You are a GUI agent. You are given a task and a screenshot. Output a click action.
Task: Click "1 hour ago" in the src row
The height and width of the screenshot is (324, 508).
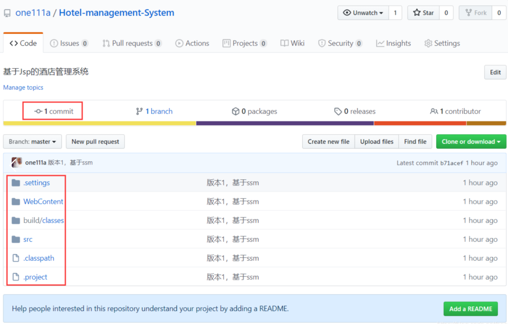click(480, 239)
